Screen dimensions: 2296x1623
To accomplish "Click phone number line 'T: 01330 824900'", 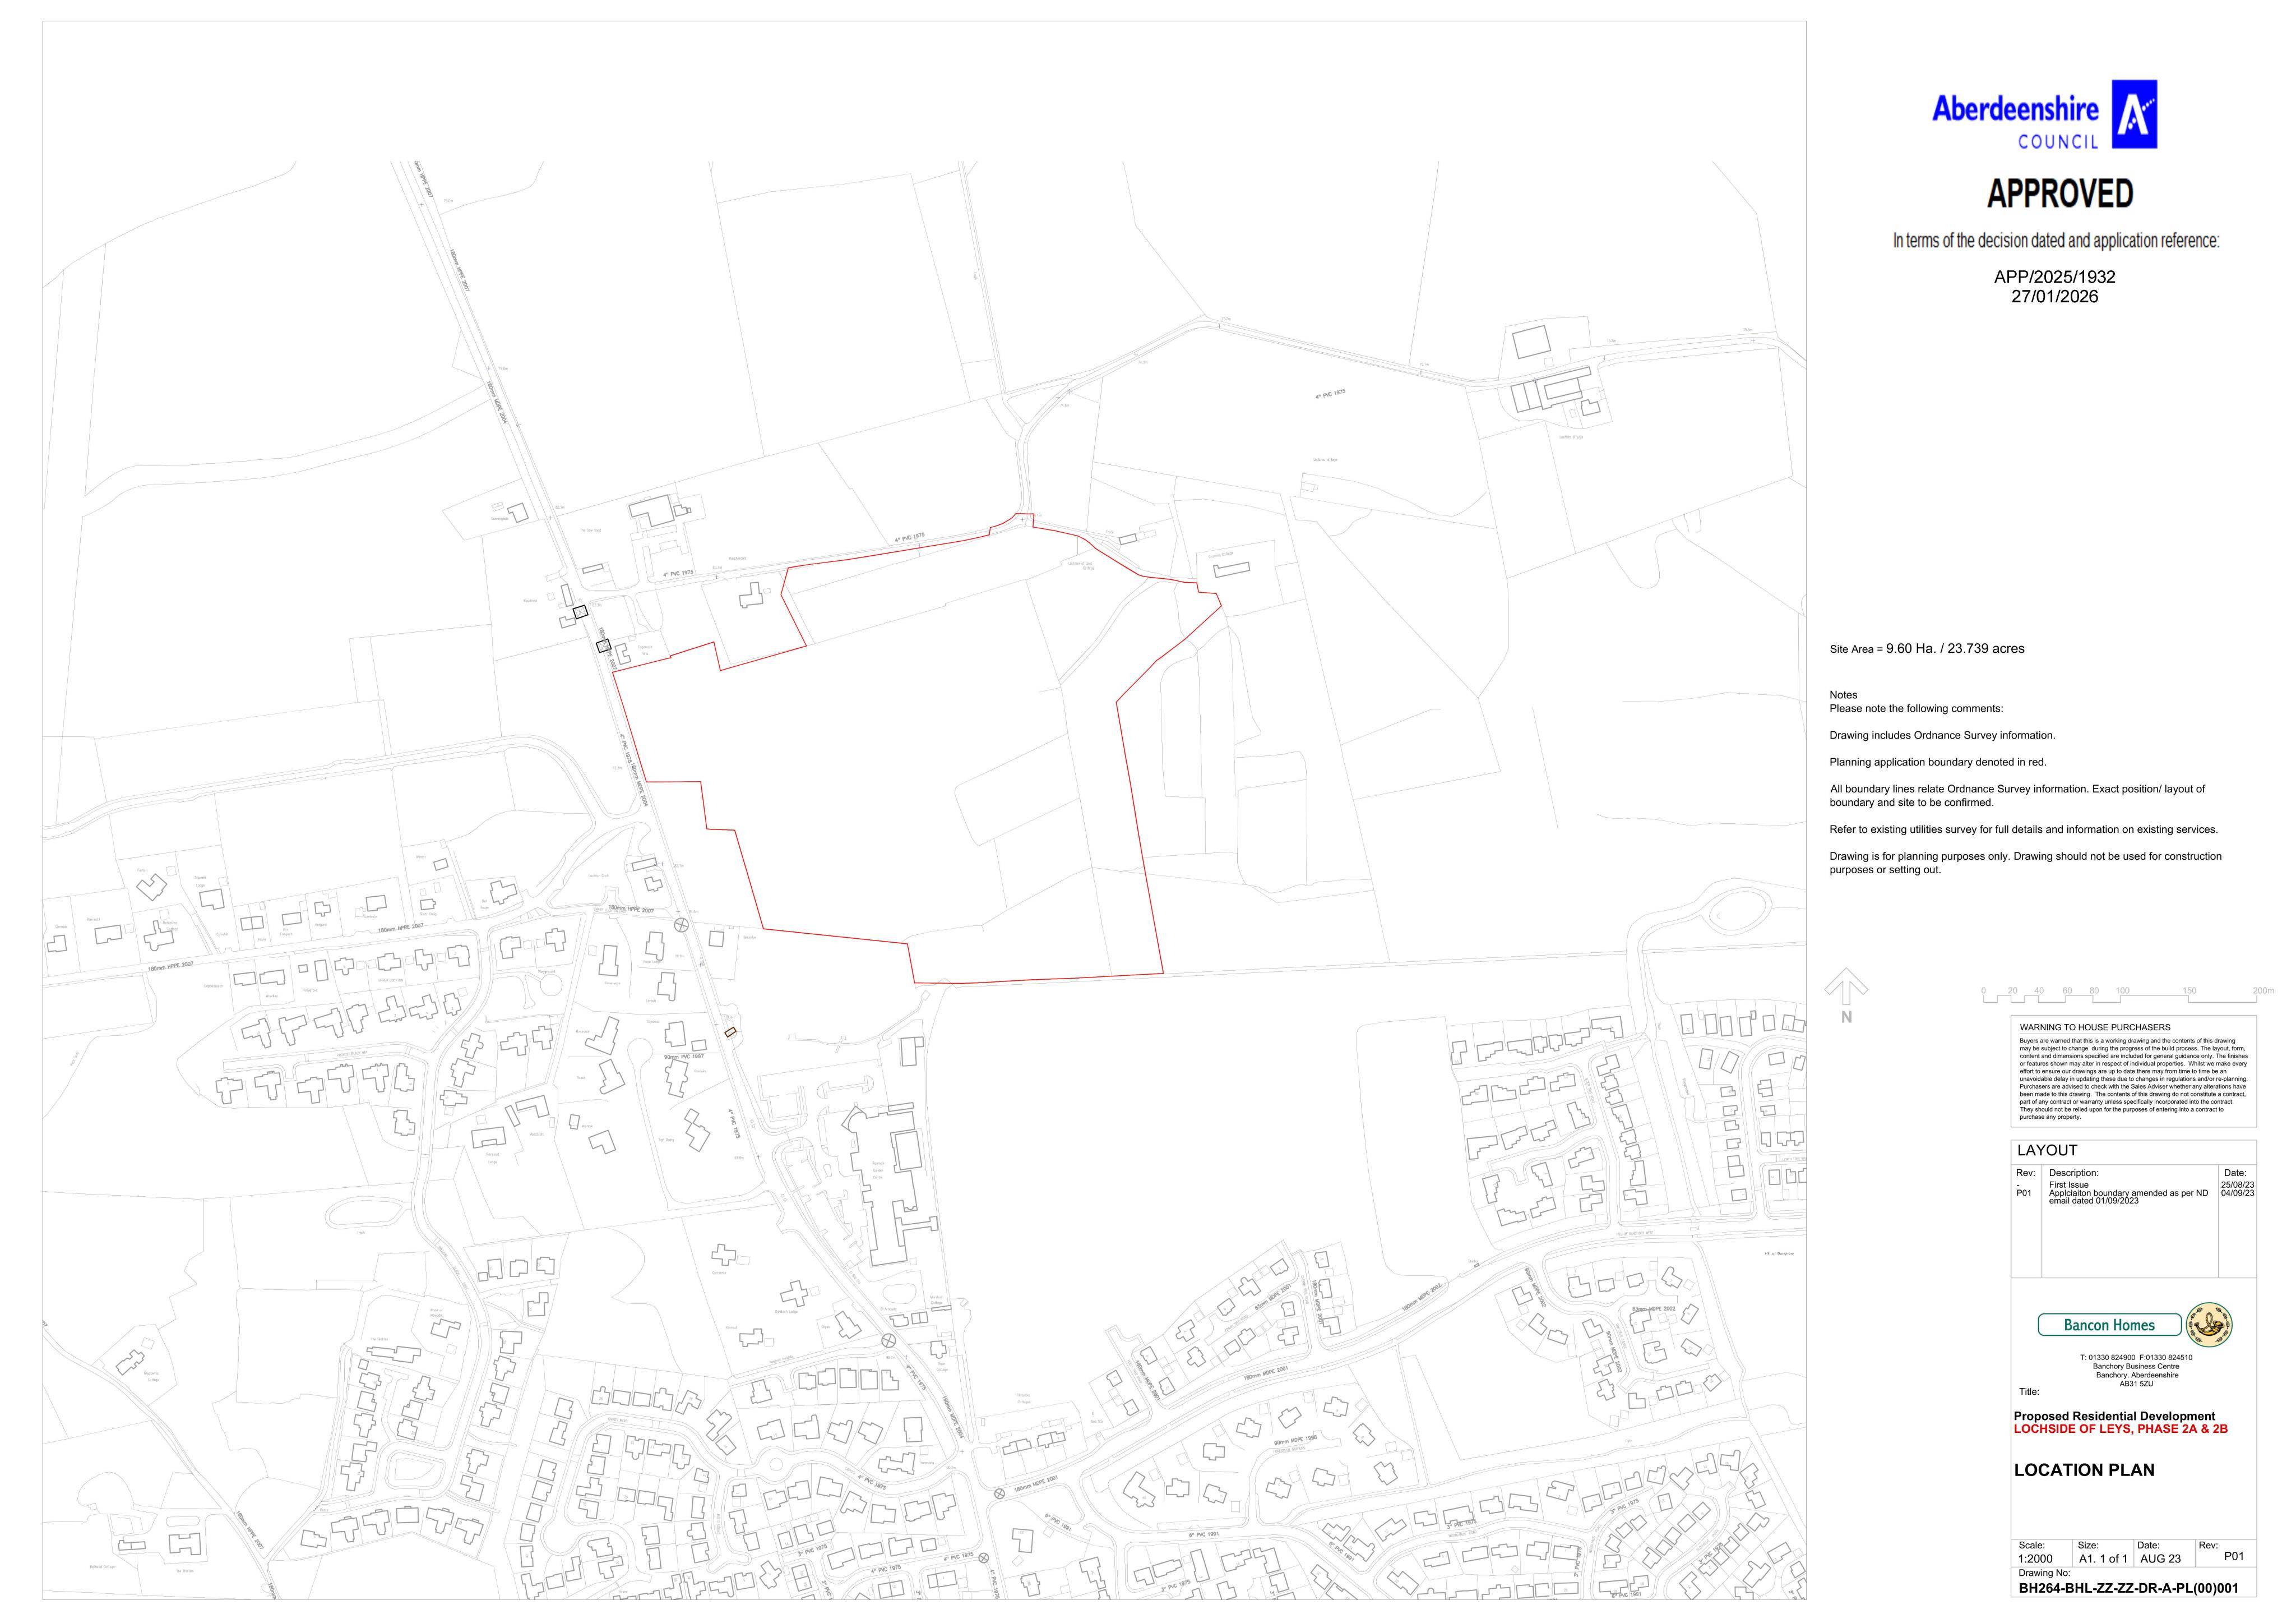I will [2136, 1358].
